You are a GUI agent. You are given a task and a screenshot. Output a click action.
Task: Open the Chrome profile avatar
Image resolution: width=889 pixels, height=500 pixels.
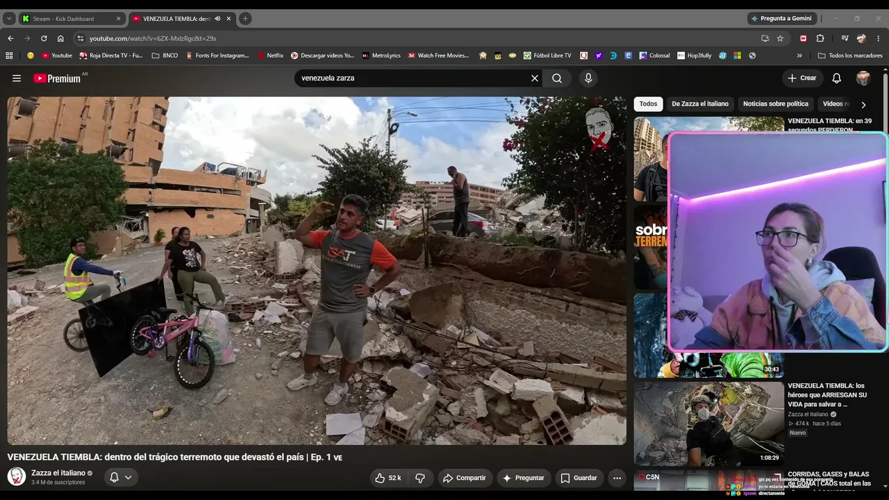point(862,38)
